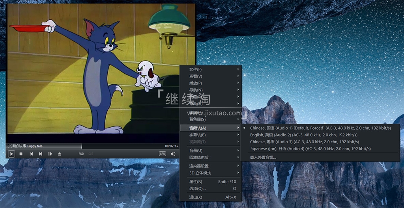Click the eject/open file icon
This screenshot has width=404, height=208.
click(60, 154)
